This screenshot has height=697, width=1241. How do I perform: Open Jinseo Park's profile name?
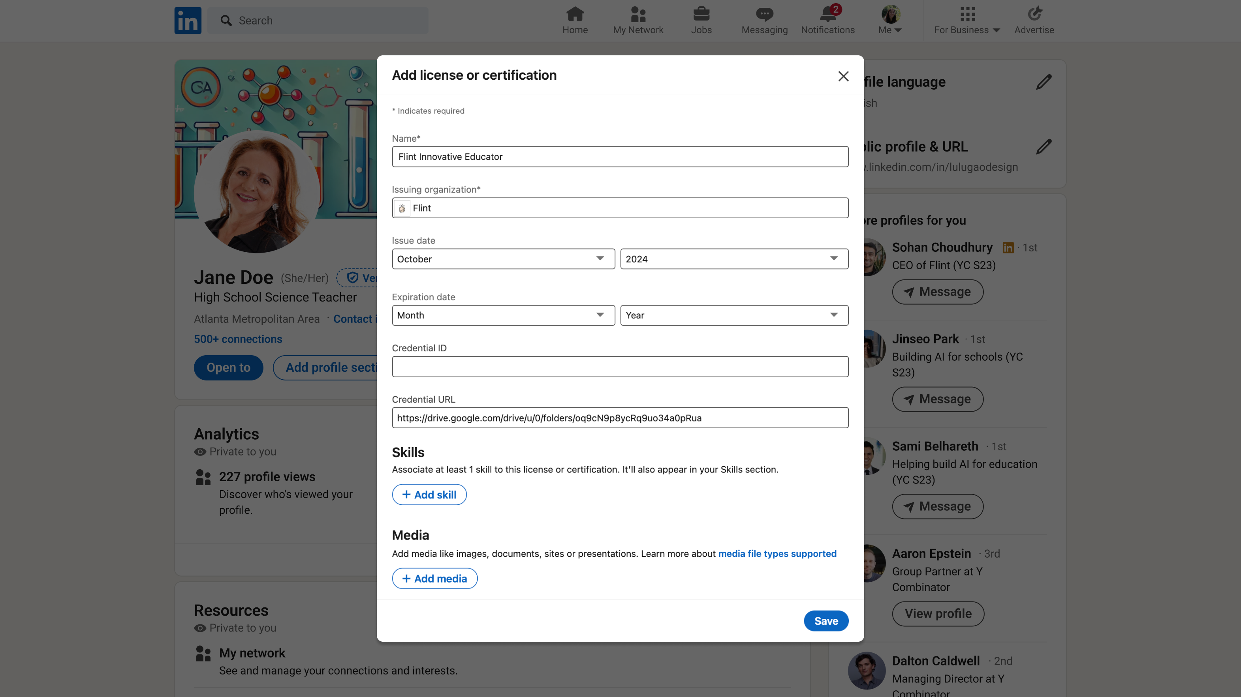(x=925, y=339)
